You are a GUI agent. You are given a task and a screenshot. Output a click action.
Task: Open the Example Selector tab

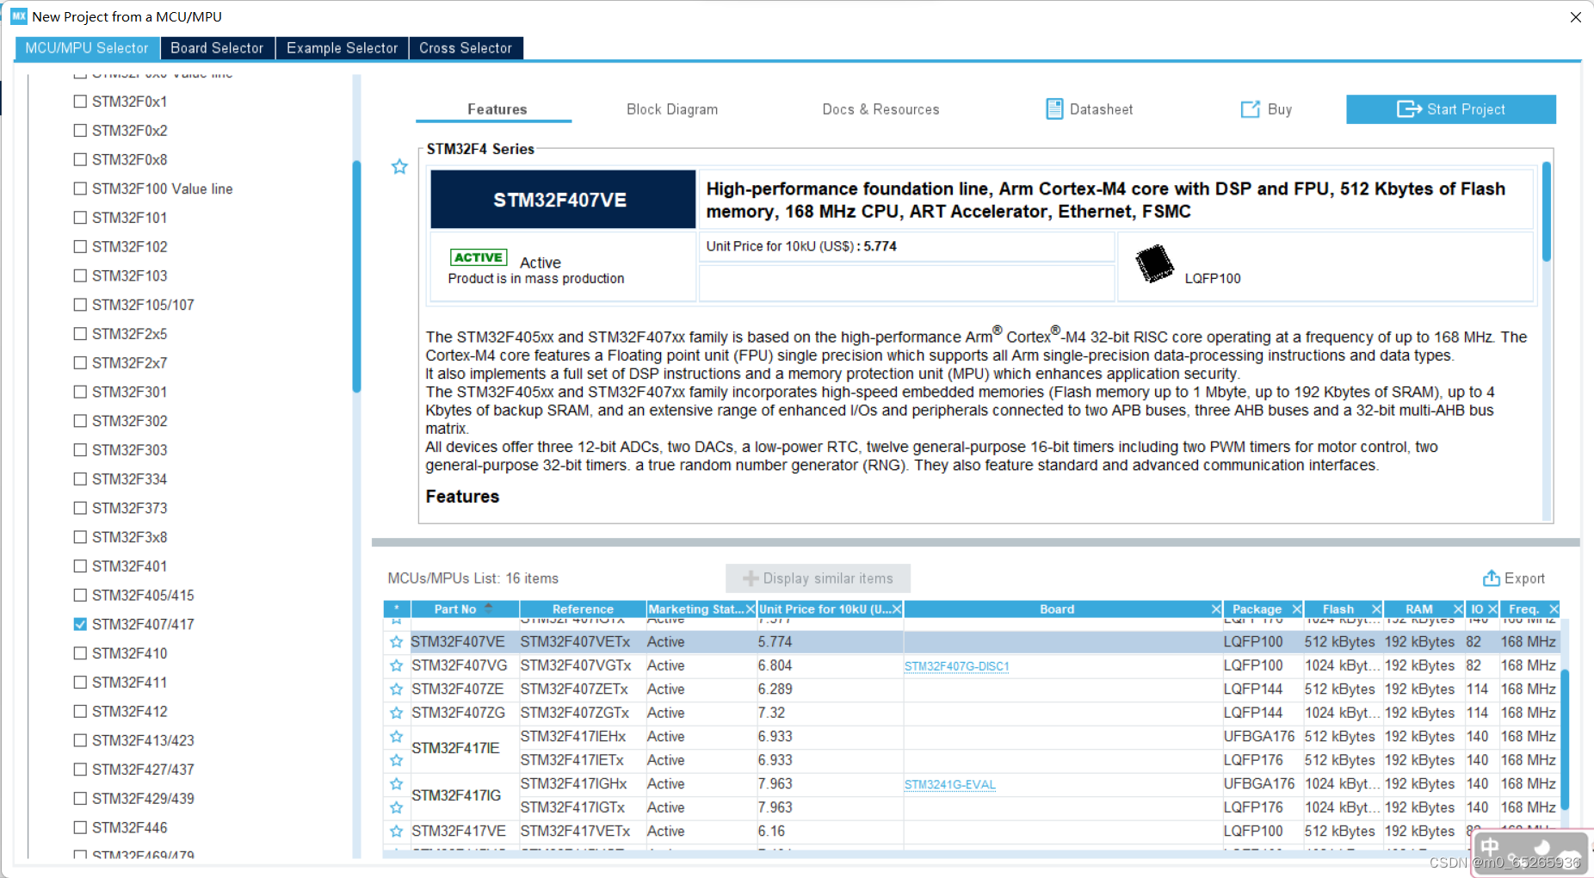tap(342, 48)
